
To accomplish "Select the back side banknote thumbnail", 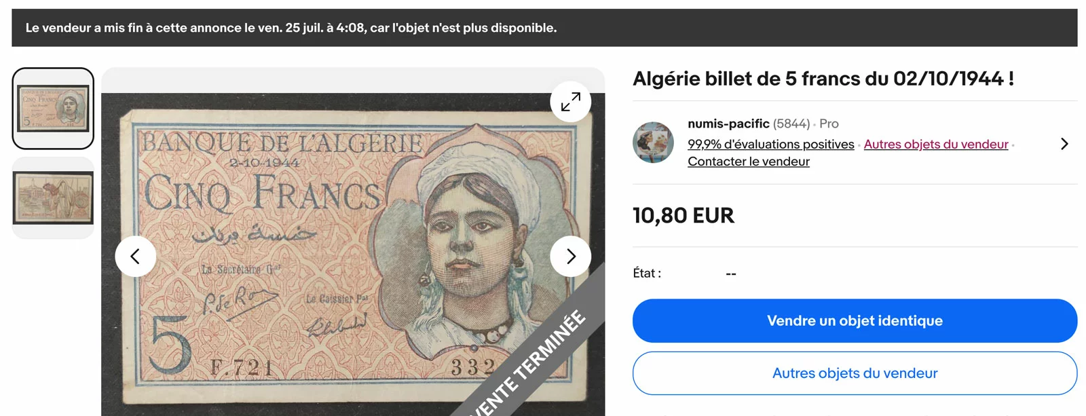I will click(53, 198).
